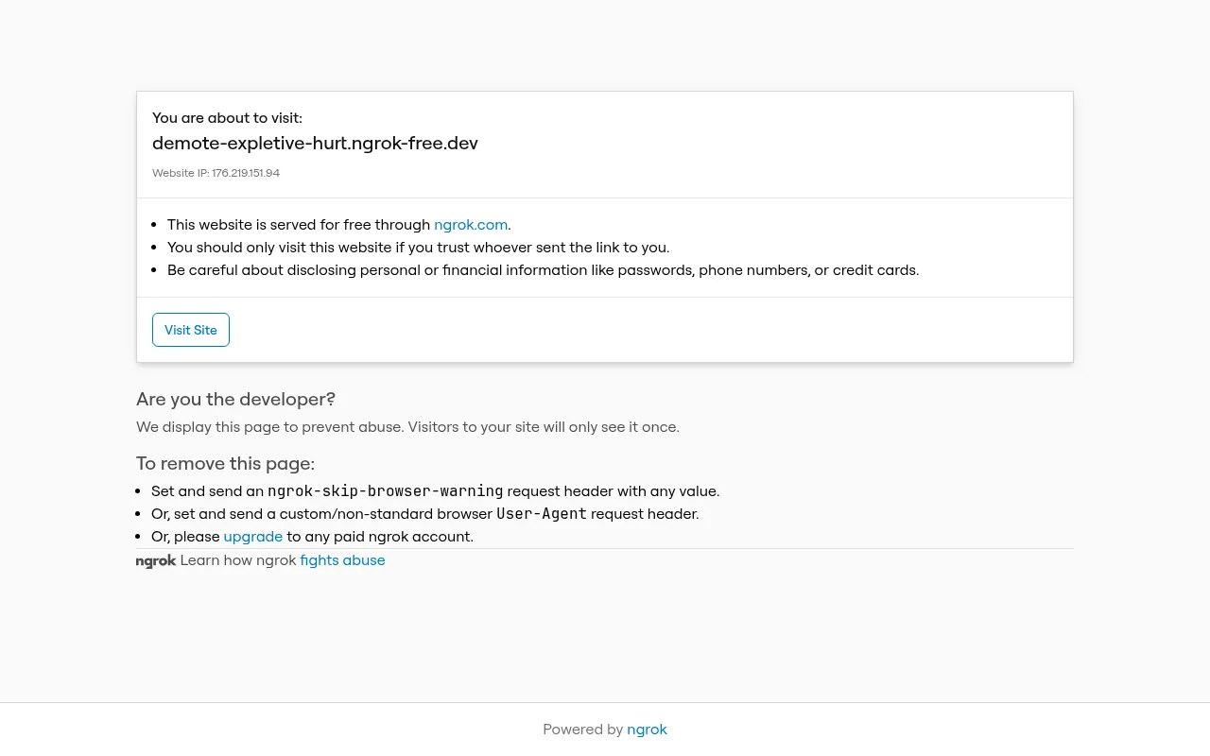Click the Be careful about disclosing warning line
1210x756 pixels.
pos(543,270)
